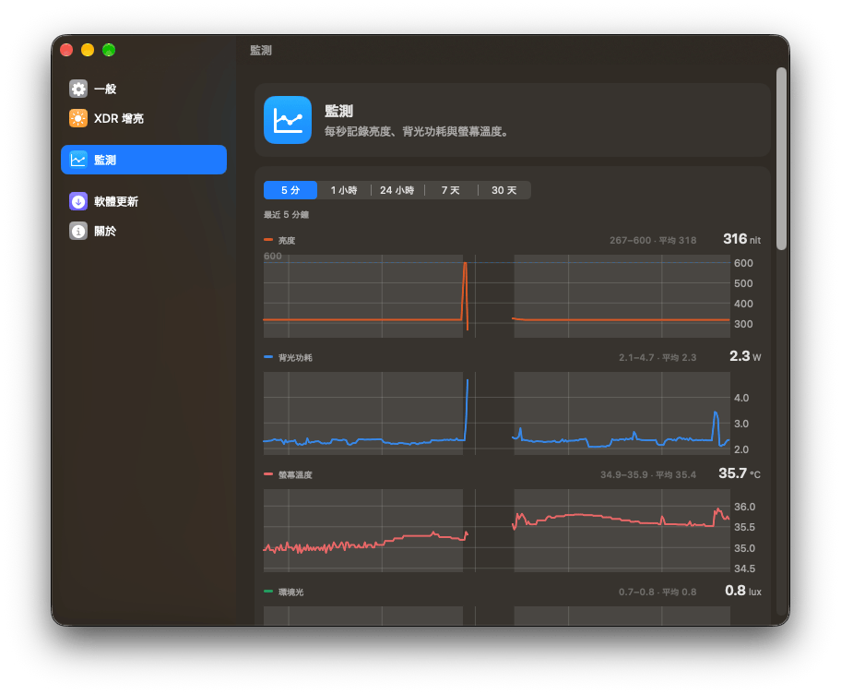Click the large 監測 header chart icon
The image size is (841, 694).
click(288, 120)
